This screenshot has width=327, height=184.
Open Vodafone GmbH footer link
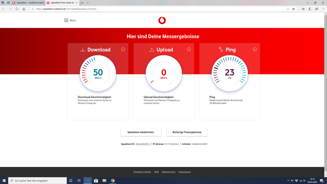pos(142,172)
